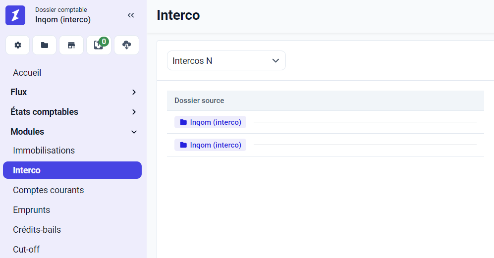
Task: Click the second Inqom (interco) folder link
Action: (x=211, y=145)
